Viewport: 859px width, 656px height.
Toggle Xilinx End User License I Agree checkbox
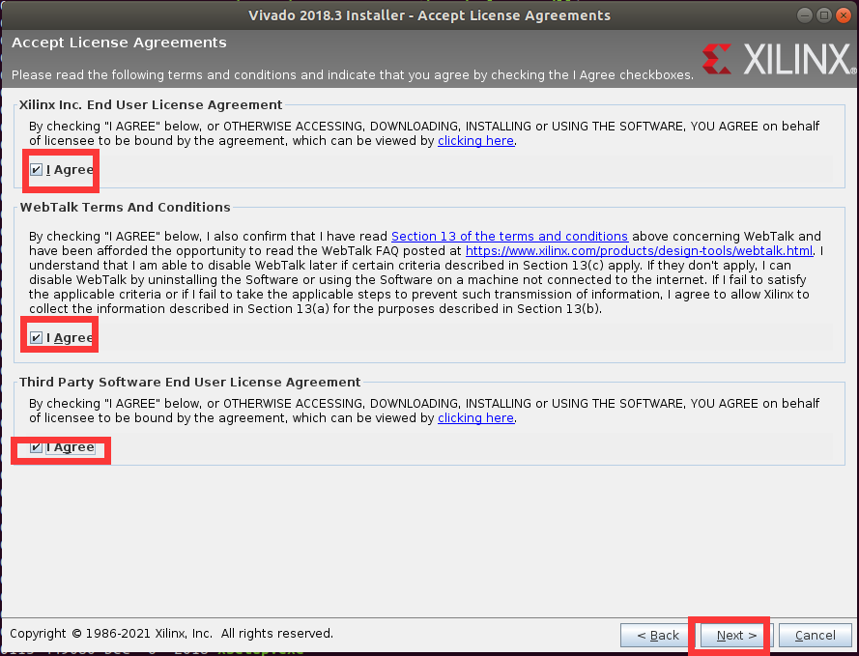click(x=36, y=170)
